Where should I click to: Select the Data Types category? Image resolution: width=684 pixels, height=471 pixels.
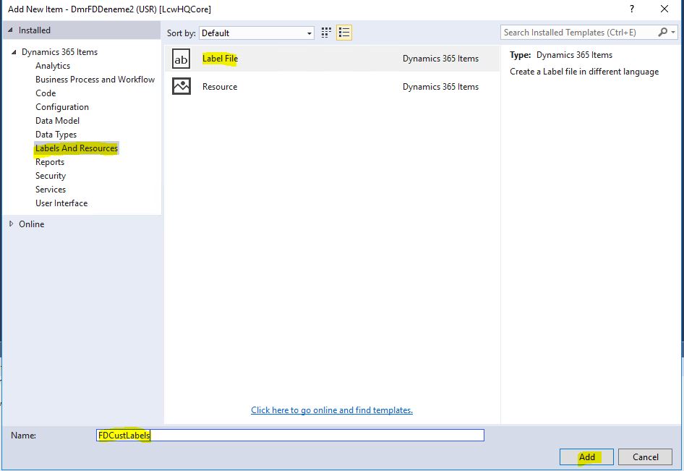coord(56,135)
